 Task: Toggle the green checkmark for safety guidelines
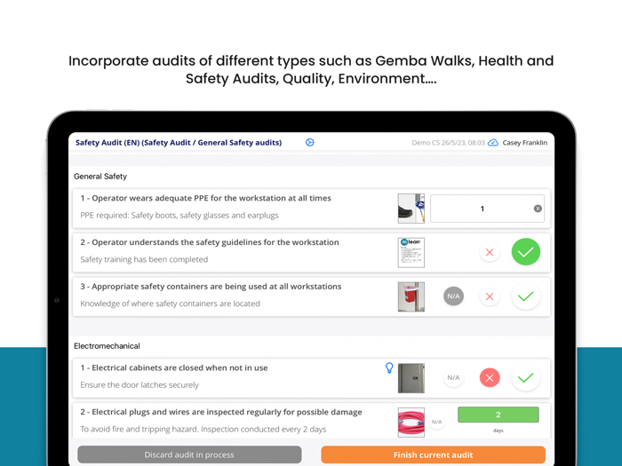(x=526, y=251)
